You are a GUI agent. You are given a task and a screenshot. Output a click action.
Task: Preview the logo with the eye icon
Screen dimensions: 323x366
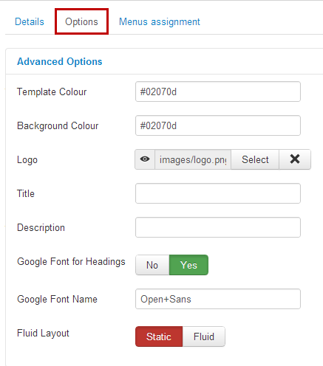(x=145, y=159)
